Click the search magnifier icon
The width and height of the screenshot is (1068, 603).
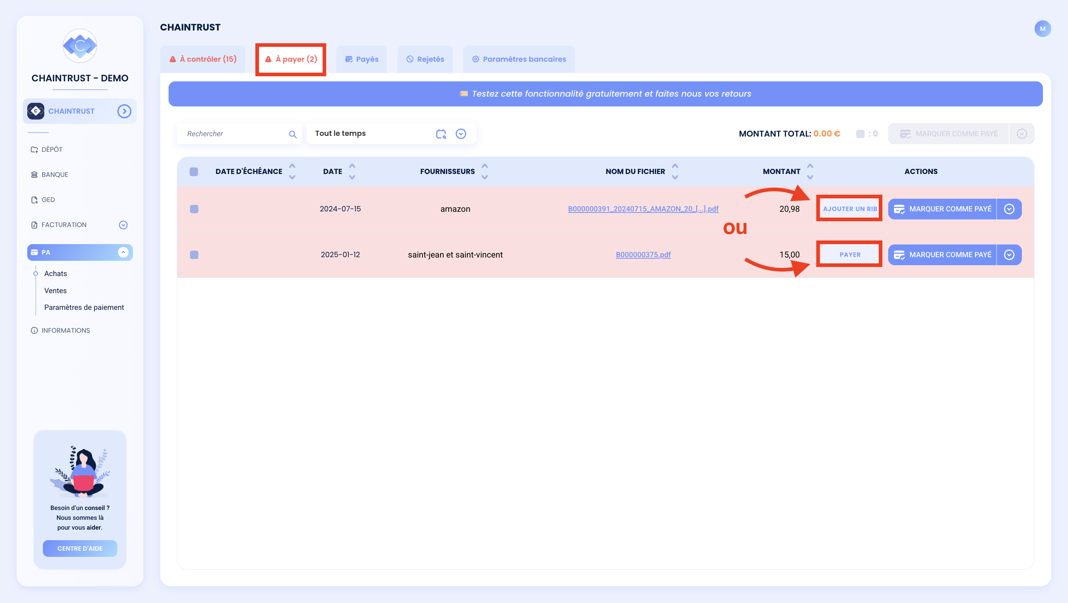(x=293, y=134)
